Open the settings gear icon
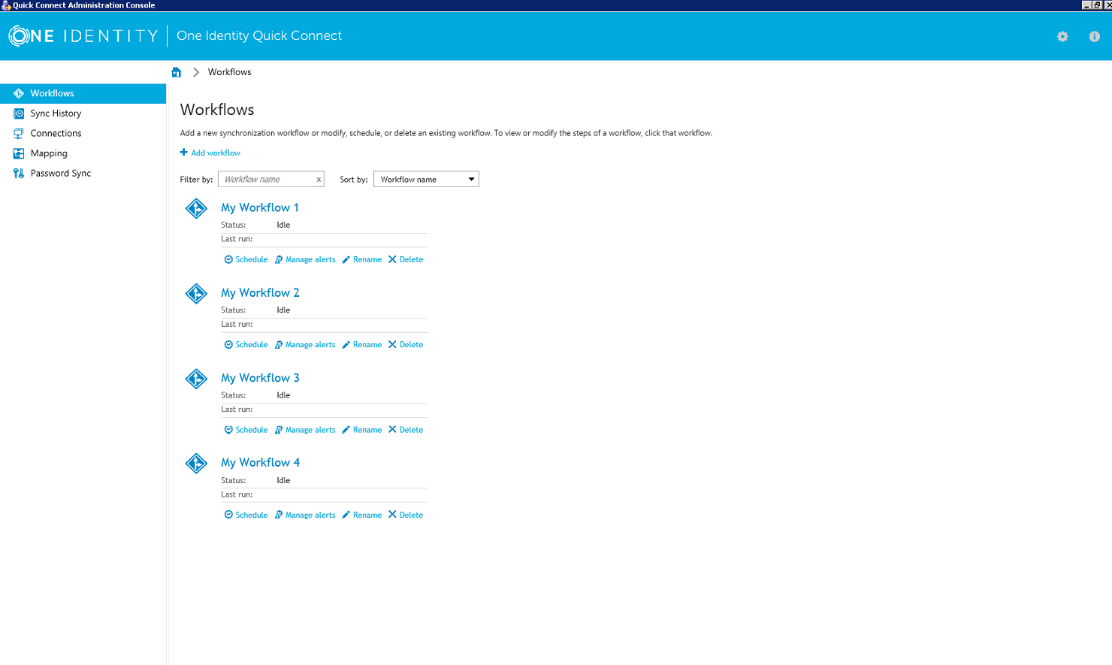 coord(1062,36)
